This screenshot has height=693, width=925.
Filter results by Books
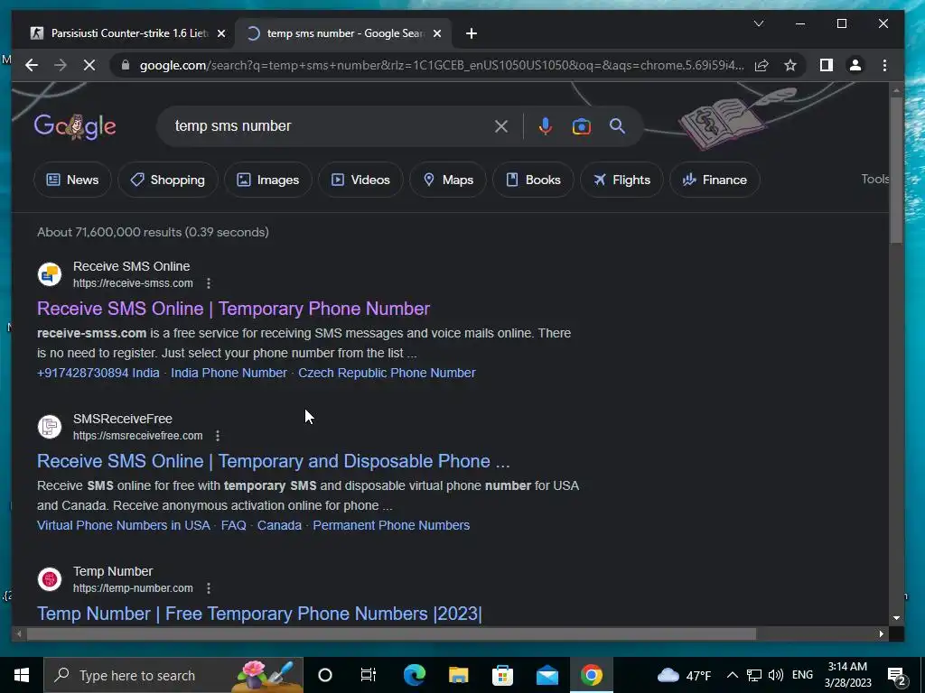click(x=533, y=180)
